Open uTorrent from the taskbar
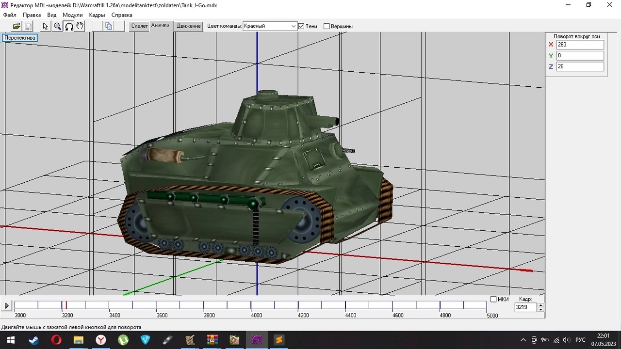The image size is (621, 349). (123, 340)
